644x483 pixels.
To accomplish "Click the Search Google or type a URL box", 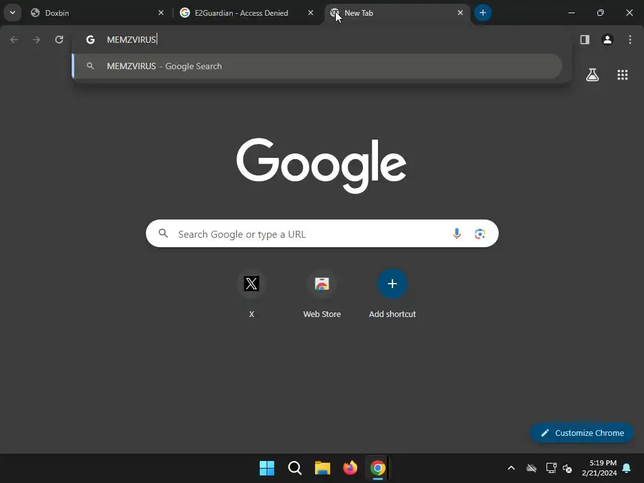I will [322, 234].
